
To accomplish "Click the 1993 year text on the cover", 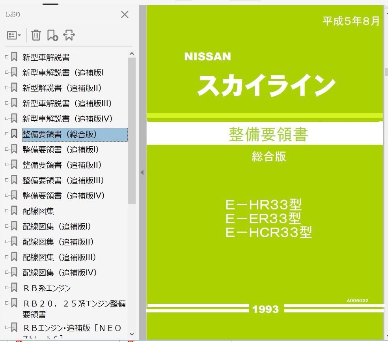I will pyautogui.click(x=265, y=309).
